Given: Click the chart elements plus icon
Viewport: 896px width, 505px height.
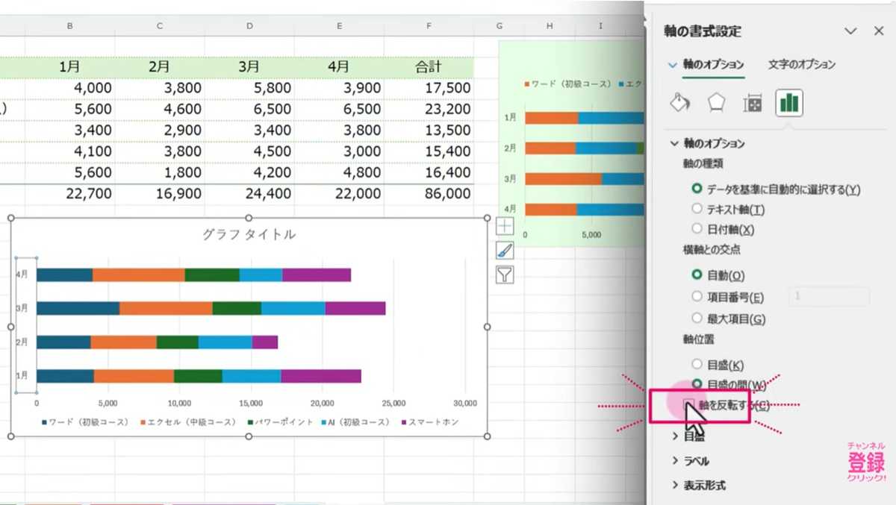Looking at the screenshot, I should point(505,226).
